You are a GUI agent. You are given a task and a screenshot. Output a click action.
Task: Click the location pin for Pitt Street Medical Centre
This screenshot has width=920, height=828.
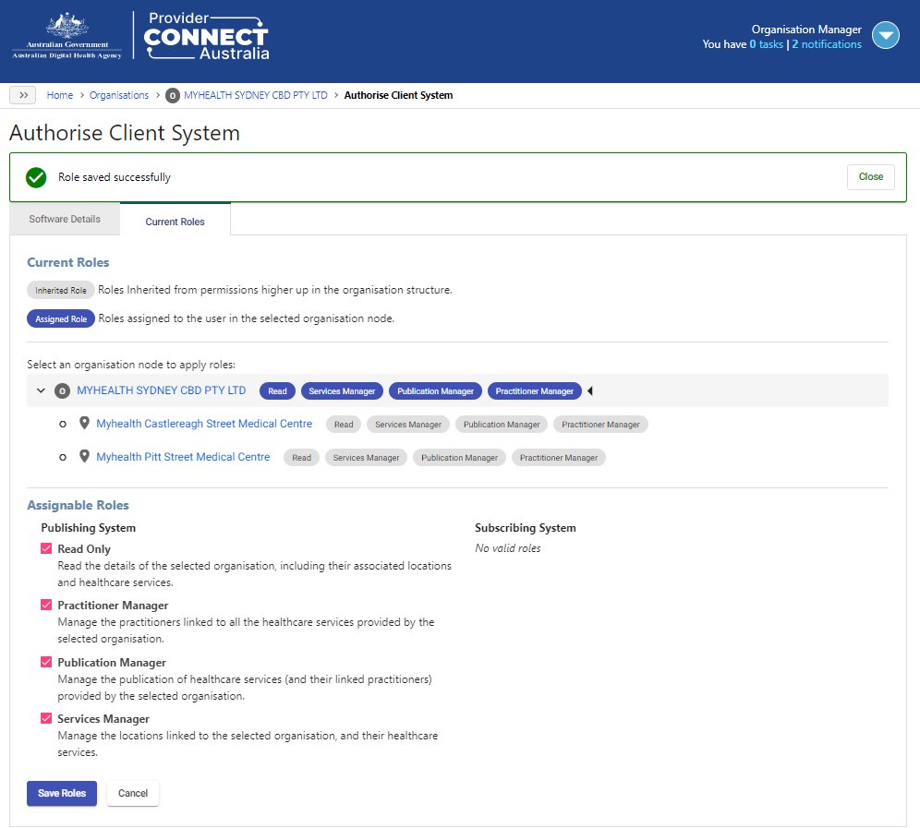[84, 456]
